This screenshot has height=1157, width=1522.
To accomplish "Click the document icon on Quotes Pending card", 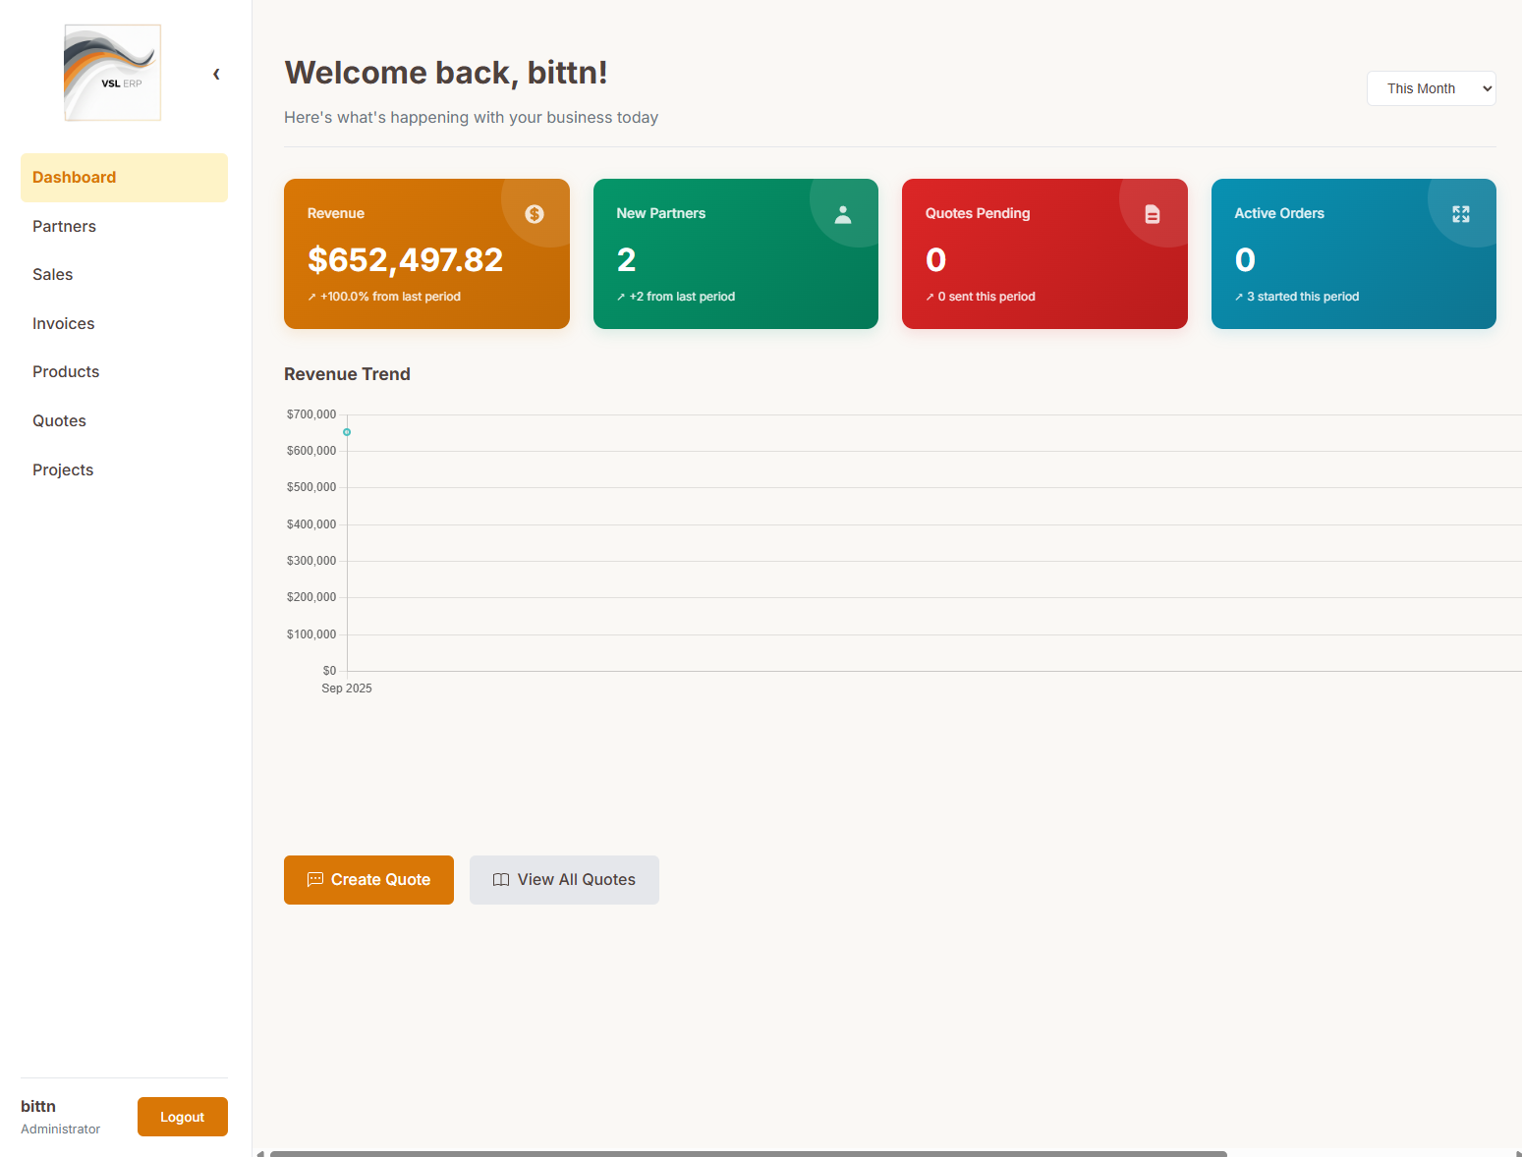I will [1153, 214].
